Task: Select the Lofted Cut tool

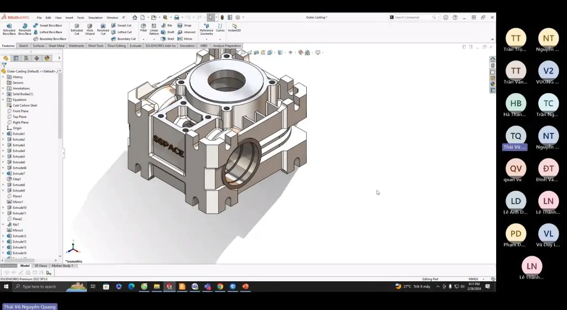Action: [x=121, y=32]
